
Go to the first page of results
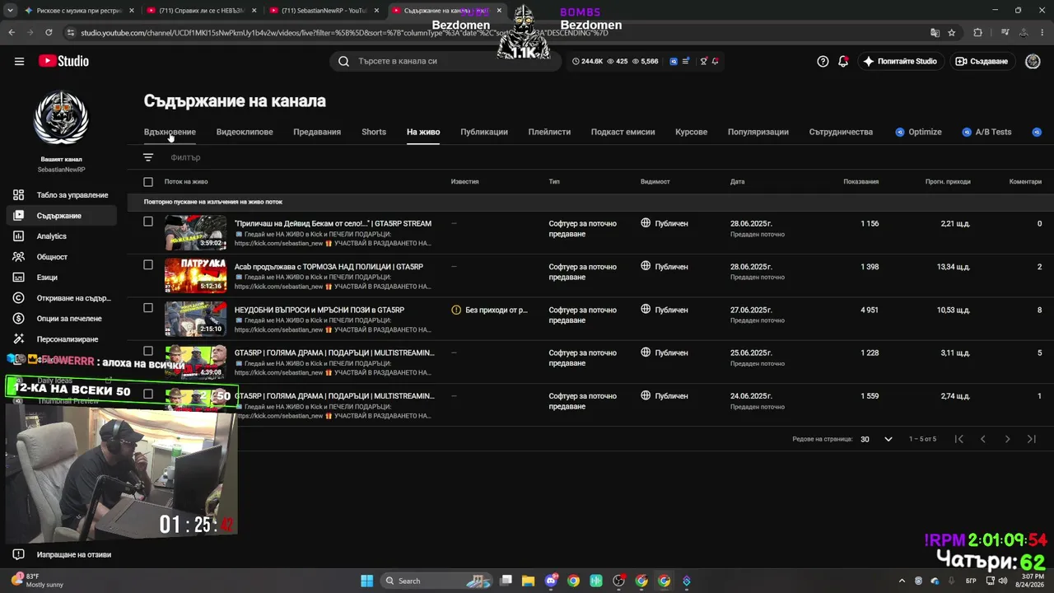[x=958, y=439]
